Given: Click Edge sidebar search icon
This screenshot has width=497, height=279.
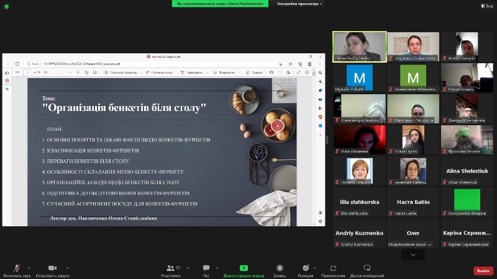Looking at the screenshot, I should tap(320, 73).
